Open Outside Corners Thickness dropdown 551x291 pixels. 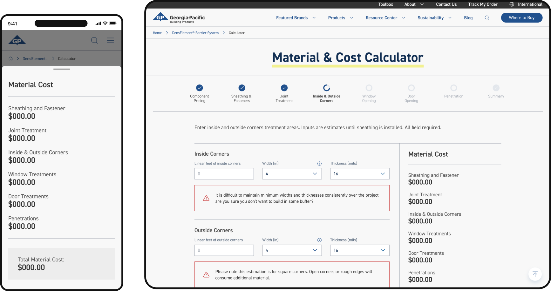coord(360,250)
